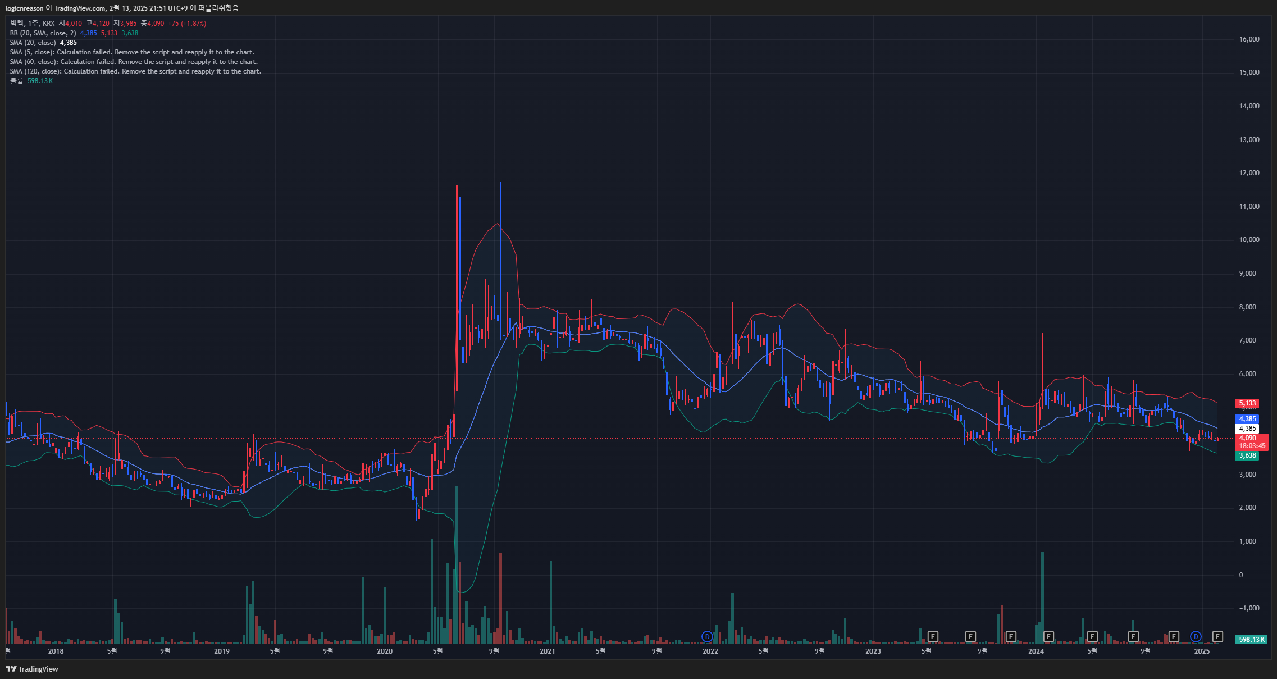Click the green 3,638 lower band price label
This screenshot has height=679, width=1277.
click(1247, 455)
